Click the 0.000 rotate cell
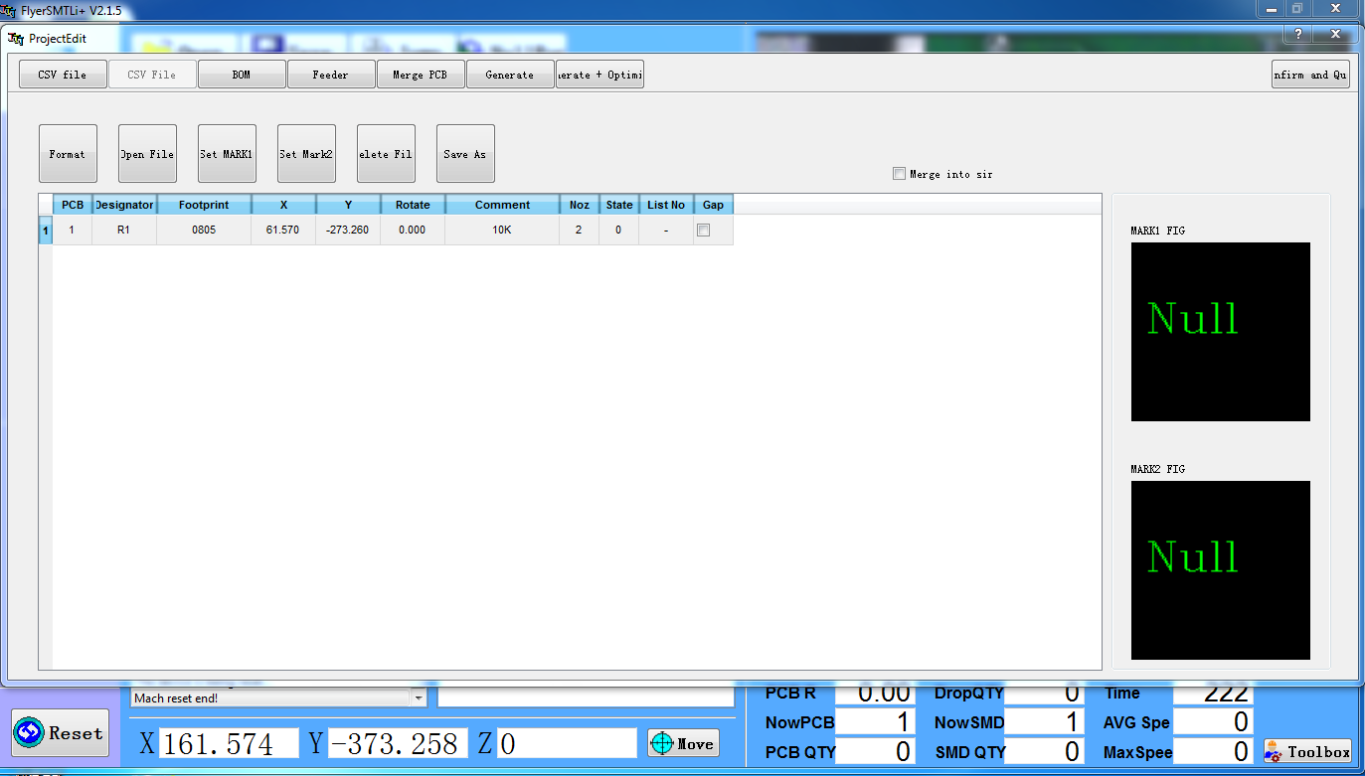 413,231
